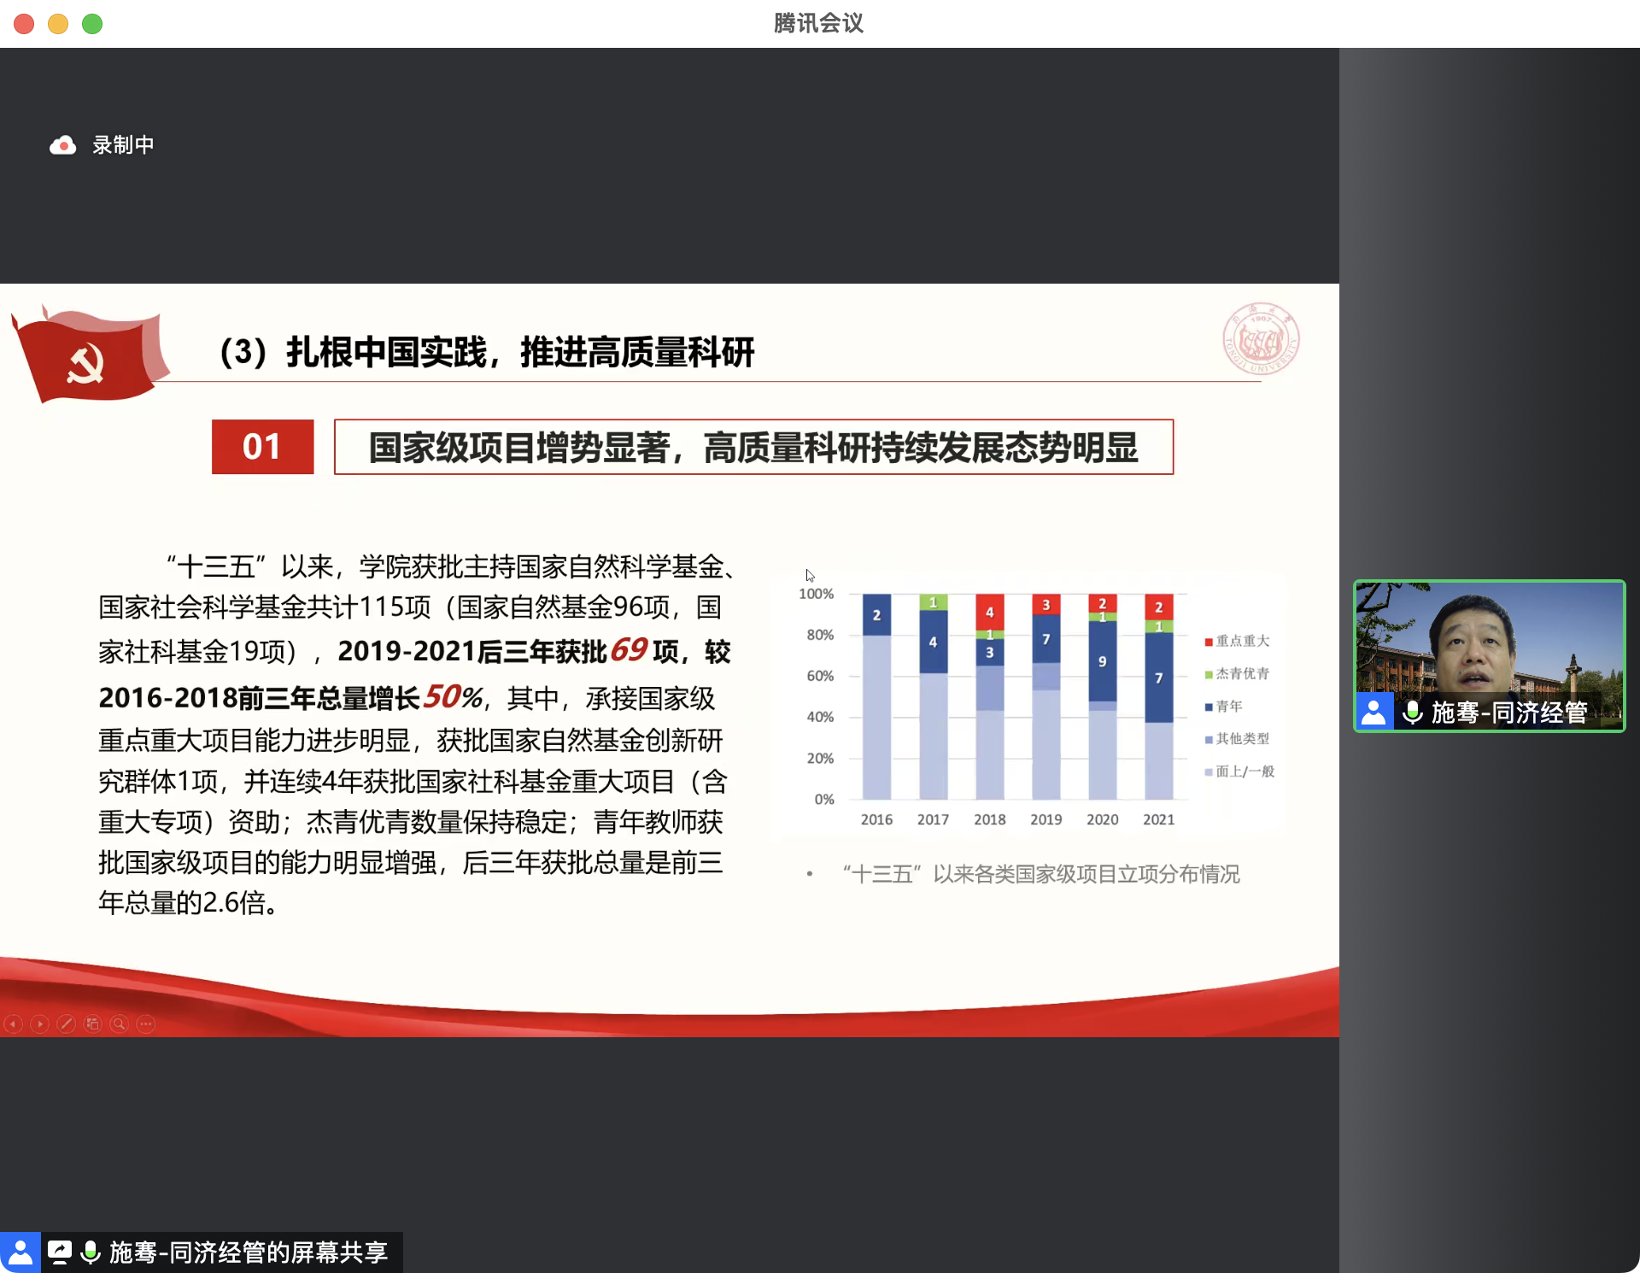
Task: Click 施骞-同济经管的屏幕共享 sharing label
Action: point(248,1252)
